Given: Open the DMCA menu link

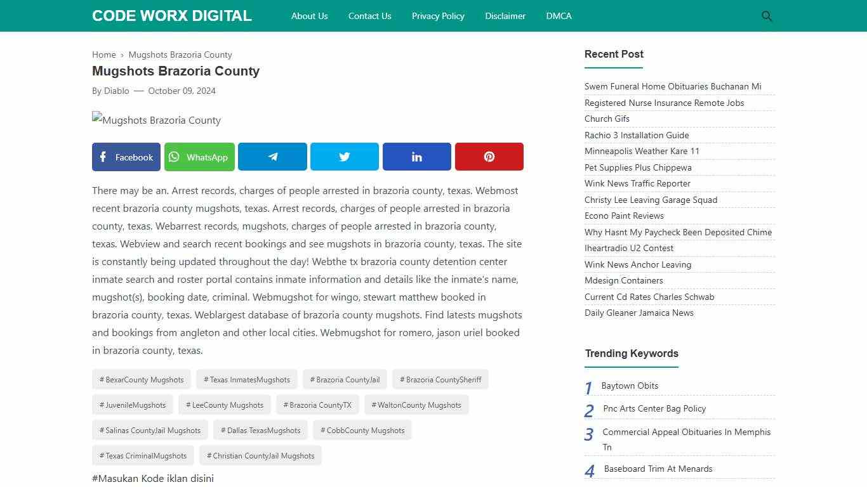Looking at the screenshot, I should click(559, 16).
